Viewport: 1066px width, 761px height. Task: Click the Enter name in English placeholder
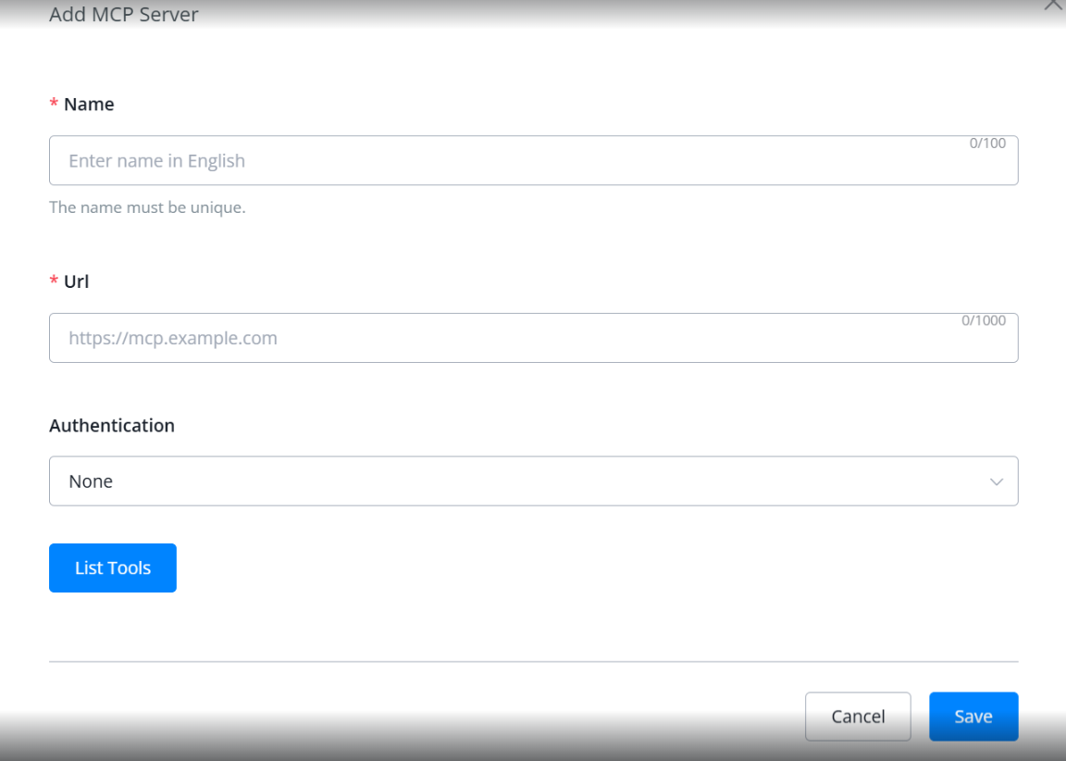pyautogui.click(x=157, y=161)
